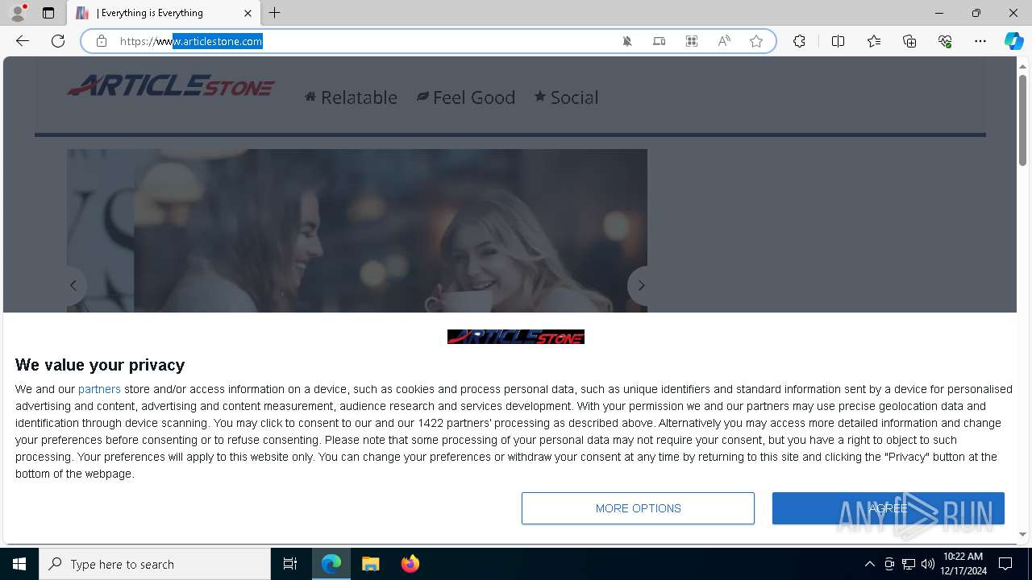Image resolution: width=1032 pixels, height=580 pixels.
Task: Open the Relatable menu item
Action: click(351, 97)
